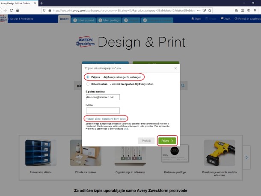Open page actions three-dot menu
Viewport: 261px width, 196px height.
pyautogui.click(x=199, y=10)
